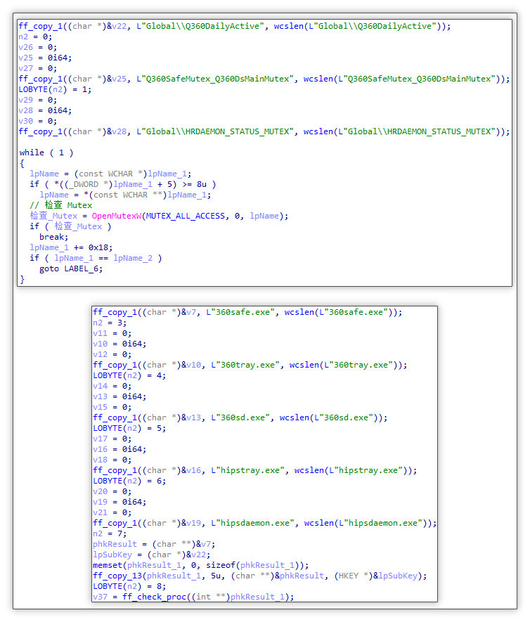Select the "v16 = 0i64;" line

[119, 449]
